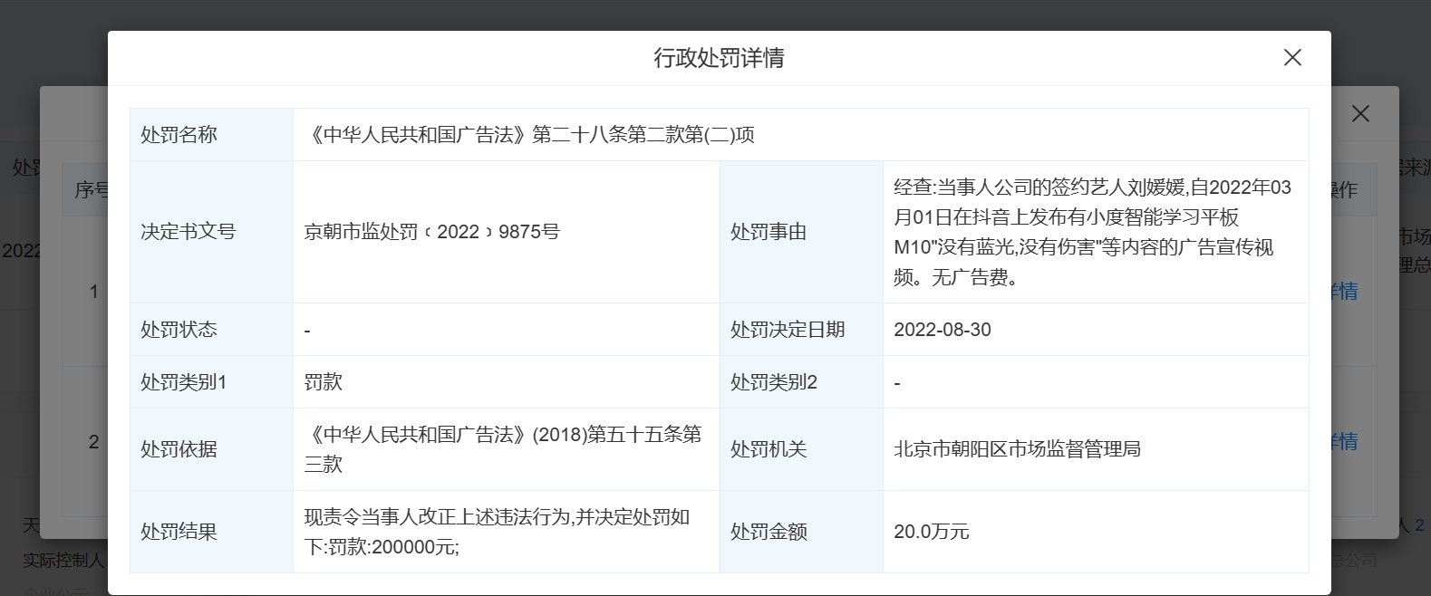Click the 罚款 value for 处罚类别1
This screenshot has width=1431, height=596.
pyautogui.click(x=324, y=382)
